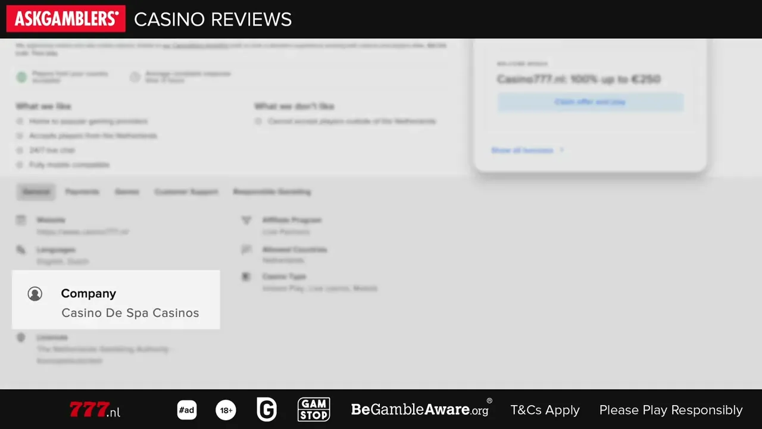Switch to the Games tab

pyautogui.click(x=127, y=192)
